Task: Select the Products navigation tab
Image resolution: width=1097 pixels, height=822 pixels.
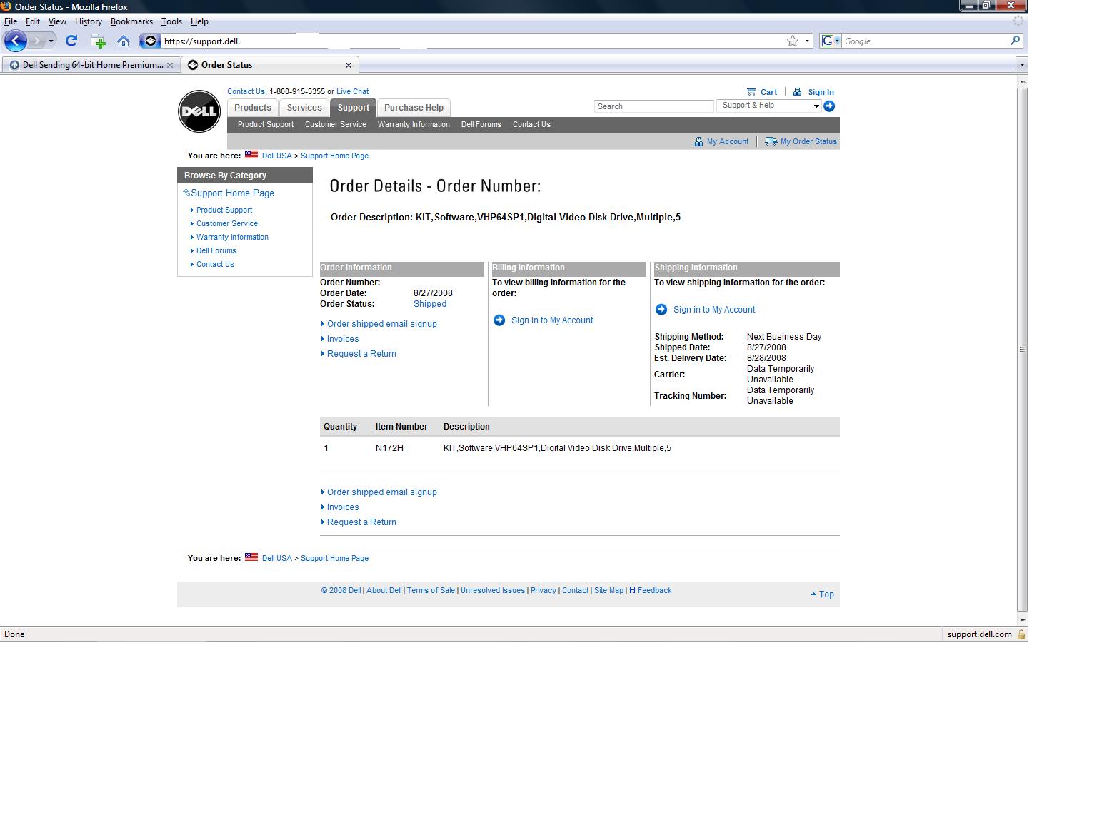Action: pyautogui.click(x=253, y=108)
